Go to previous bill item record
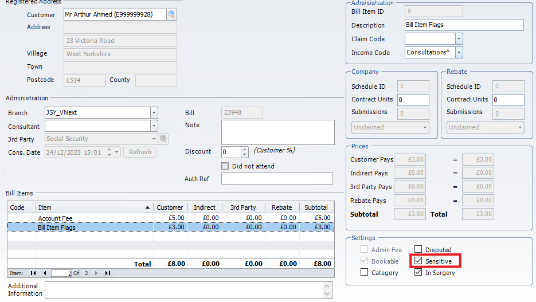 coord(44,273)
